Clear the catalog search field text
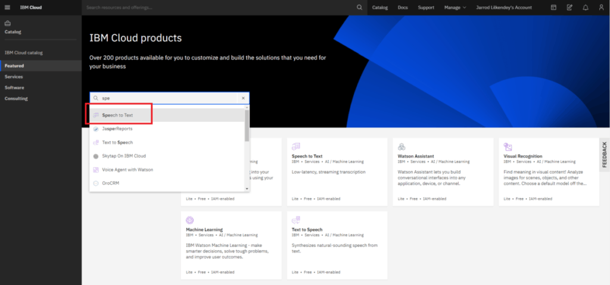Screen dimensions: 610x285 click(x=243, y=98)
